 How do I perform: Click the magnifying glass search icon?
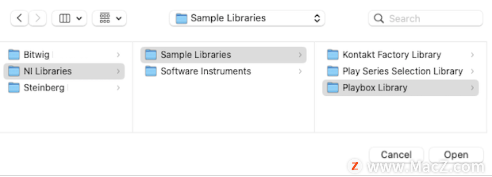pos(379,19)
